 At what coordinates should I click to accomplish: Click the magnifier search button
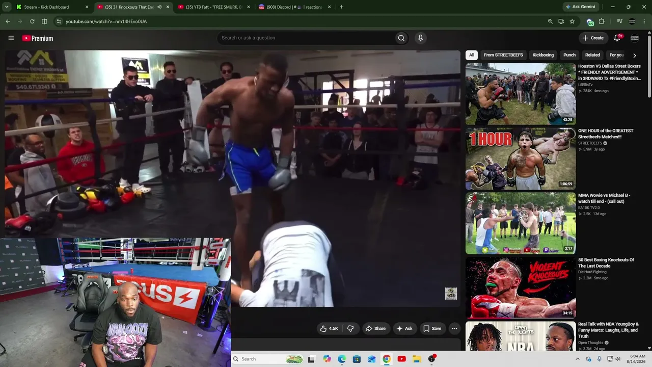pyautogui.click(x=401, y=38)
